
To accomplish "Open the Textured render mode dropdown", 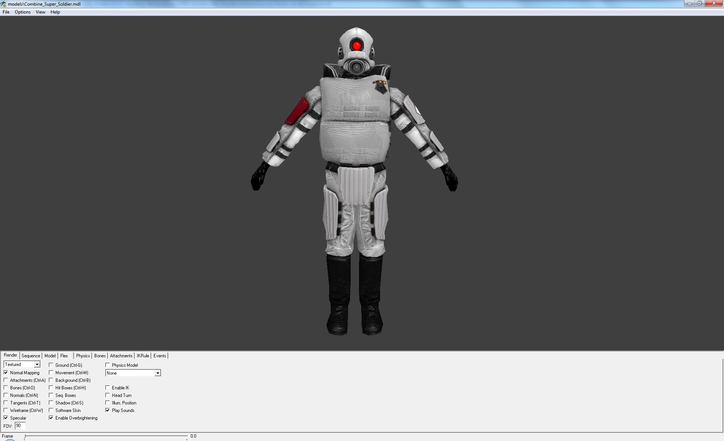I will [22, 364].
